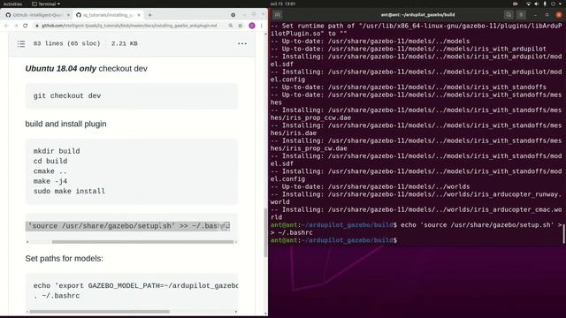566x318 pixels.
Task: Open the browser three-dot menu
Action: (262, 26)
